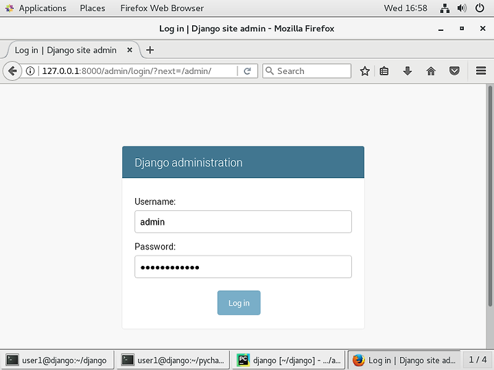The image size is (494, 370).
Task: Close the Django site admin tab
Action: (x=130, y=50)
